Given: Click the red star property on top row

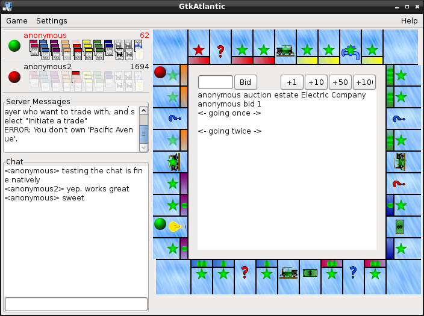Looking at the screenshot, I should click(x=199, y=47).
